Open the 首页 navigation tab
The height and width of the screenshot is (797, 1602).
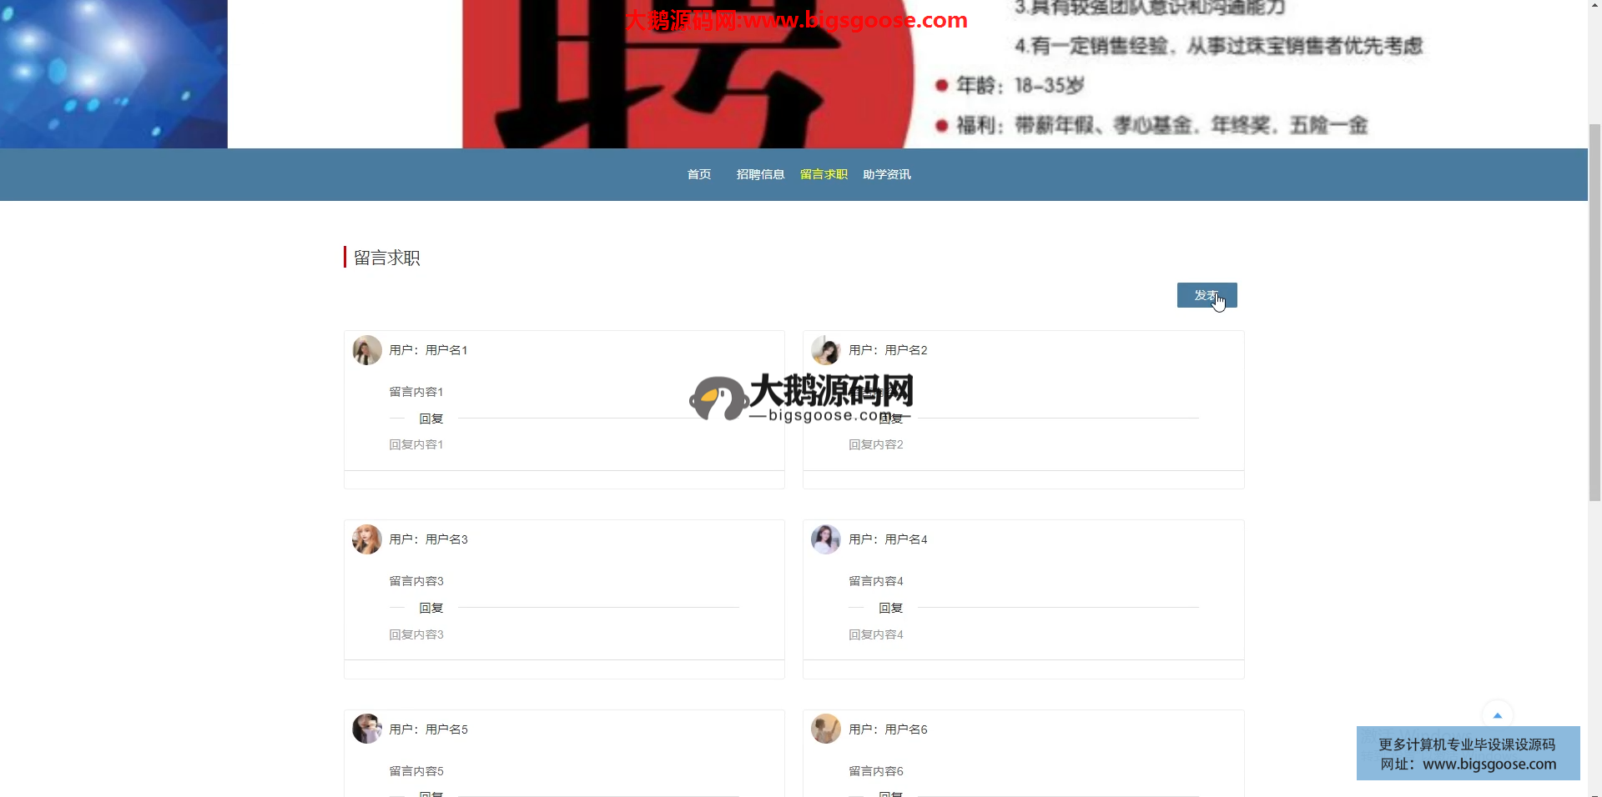[698, 174]
